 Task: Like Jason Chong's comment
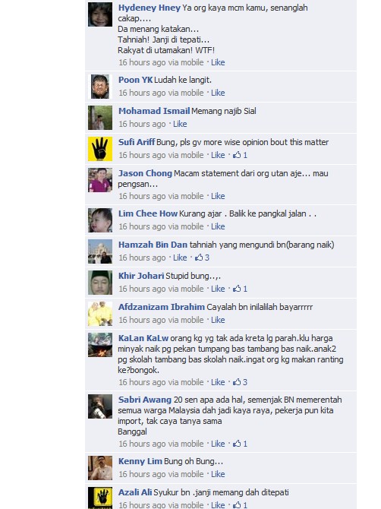[218, 196]
